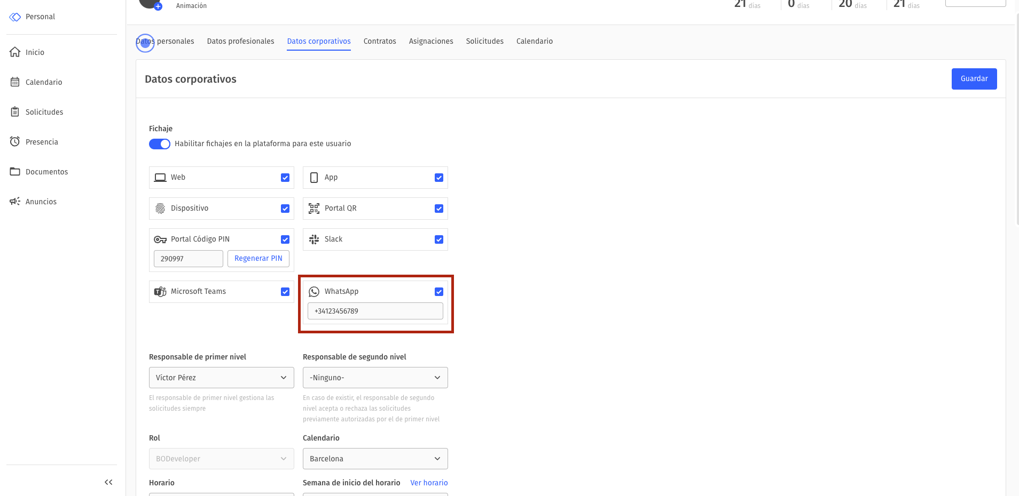This screenshot has height=496, width=1019.
Task: Uncheck the WhatsApp checkbox
Action: pyautogui.click(x=439, y=292)
